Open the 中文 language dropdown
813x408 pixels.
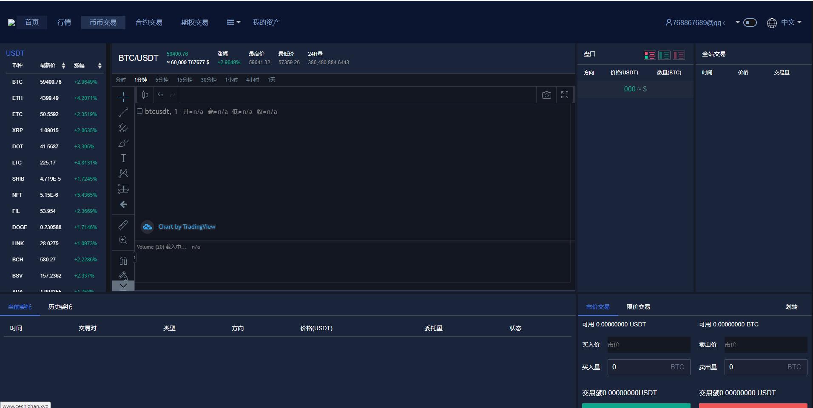pyautogui.click(x=785, y=23)
